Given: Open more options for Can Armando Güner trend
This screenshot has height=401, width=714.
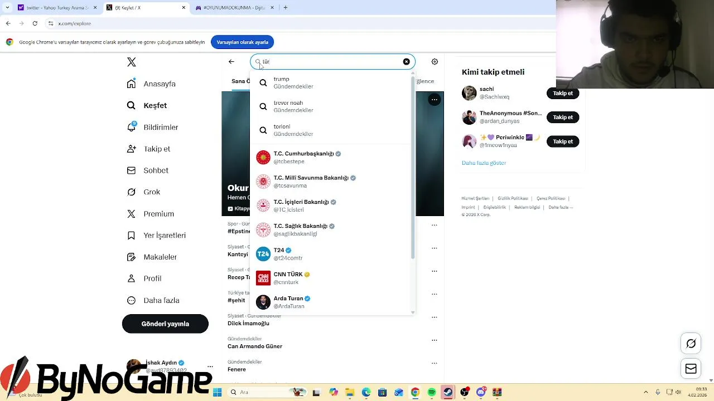Looking at the screenshot, I should (435, 339).
